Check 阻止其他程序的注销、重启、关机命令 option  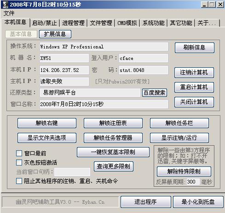pos(19,181)
